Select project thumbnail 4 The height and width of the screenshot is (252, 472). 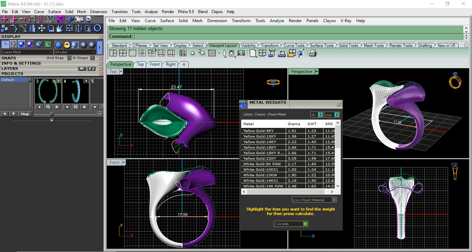click(x=76, y=91)
